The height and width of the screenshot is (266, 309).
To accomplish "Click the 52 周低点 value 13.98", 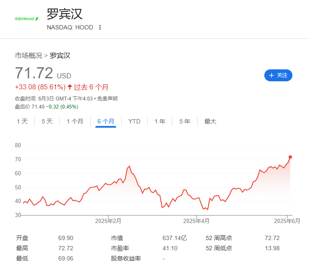I will click(272, 248).
